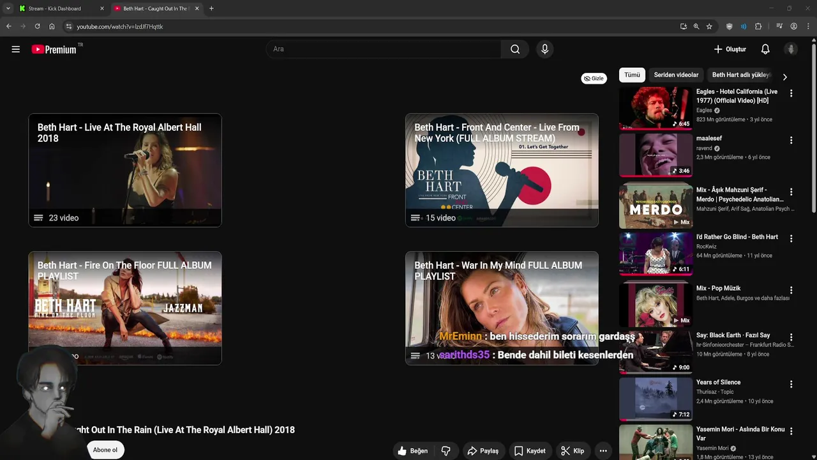This screenshot has width=817, height=460.
Task: Open the Oluştur create menu
Action: [730, 49]
